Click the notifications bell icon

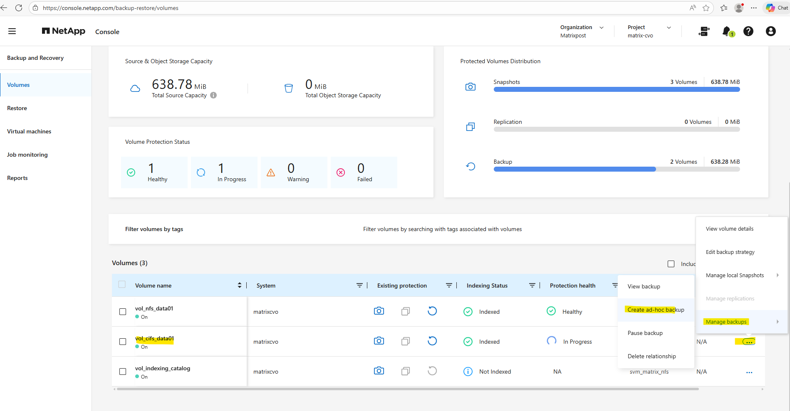727,31
